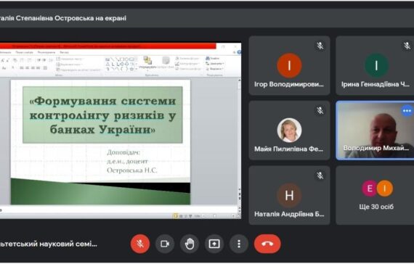Turn on camera with video button
This screenshot has height=264, width=414.
(x=165, y=244)
